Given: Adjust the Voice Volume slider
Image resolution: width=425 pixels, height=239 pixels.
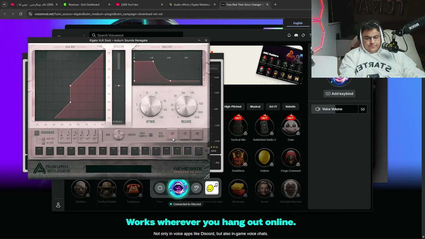Looking at the screenshot, I should 335,109.
